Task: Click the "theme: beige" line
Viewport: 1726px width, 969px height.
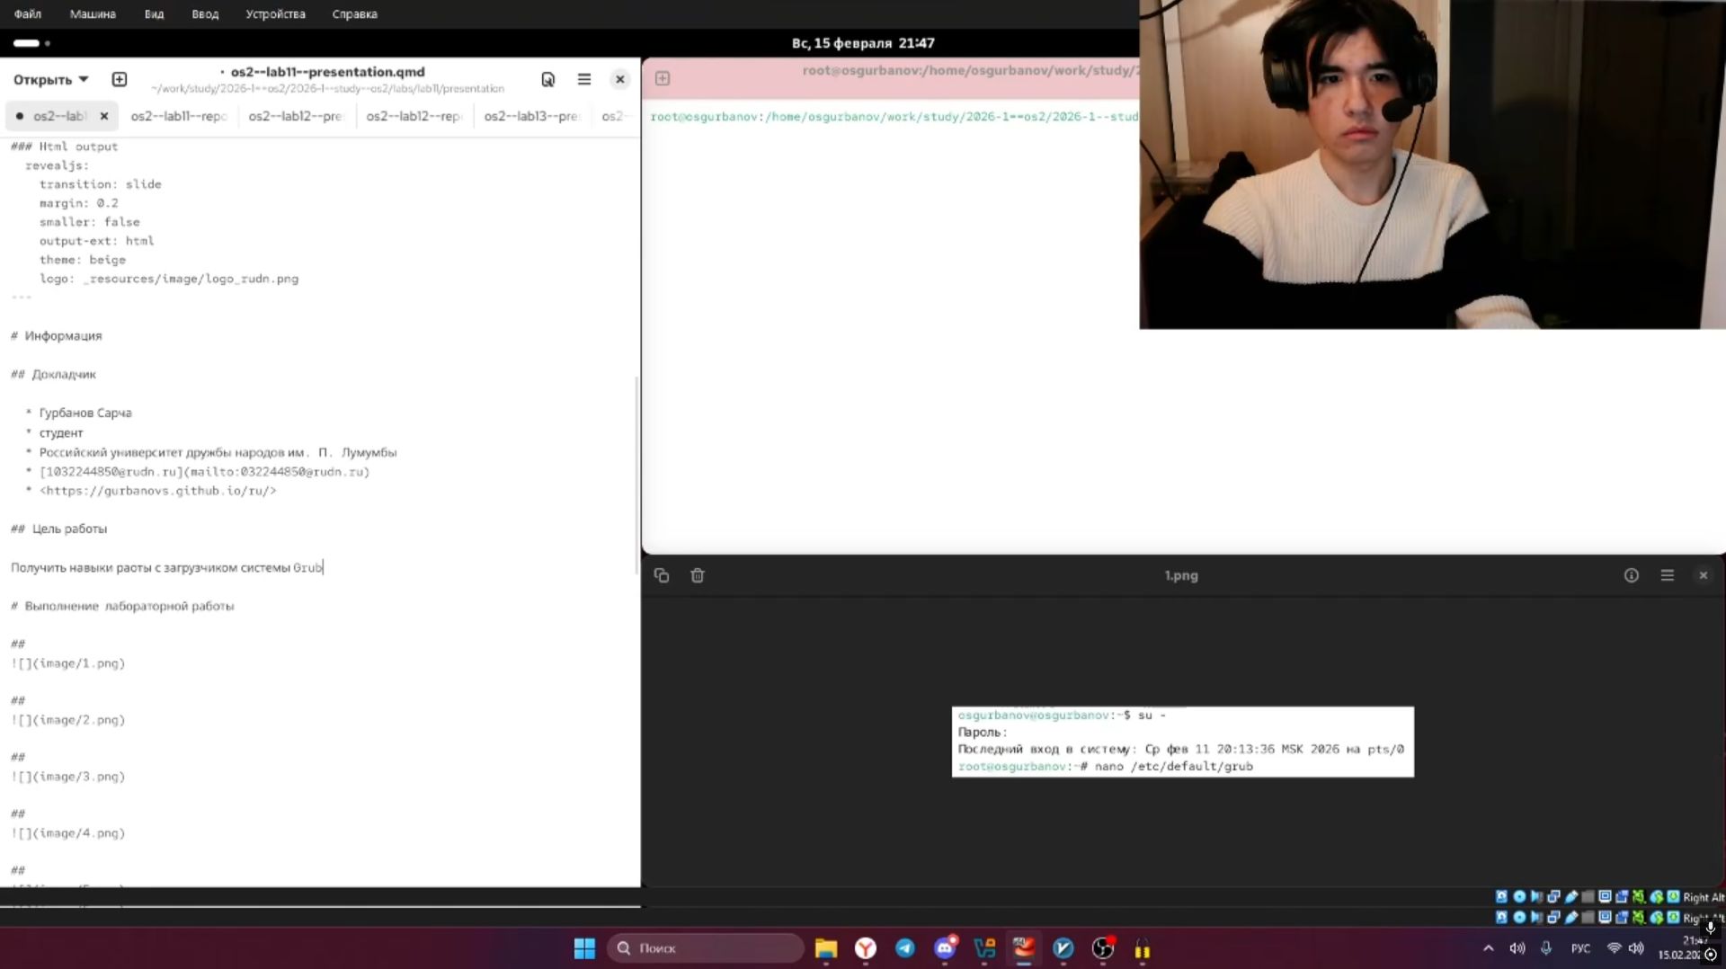Action: coord(83,260)
